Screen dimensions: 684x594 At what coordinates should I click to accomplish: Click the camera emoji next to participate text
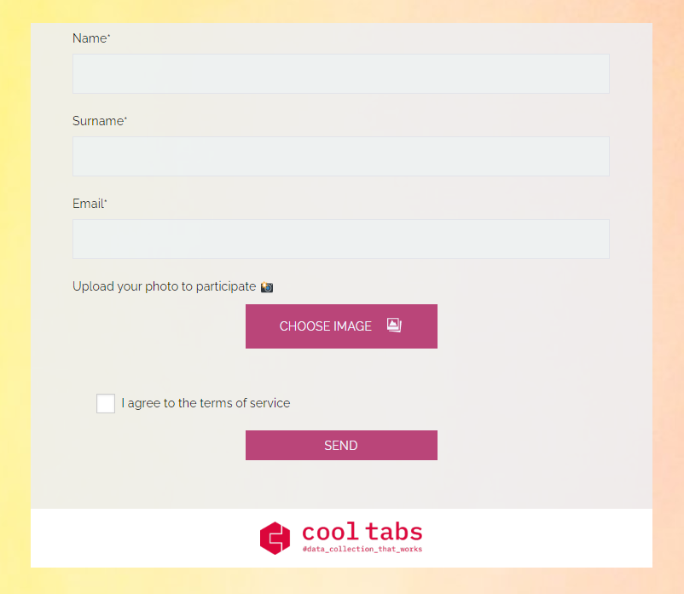(266, 286)
